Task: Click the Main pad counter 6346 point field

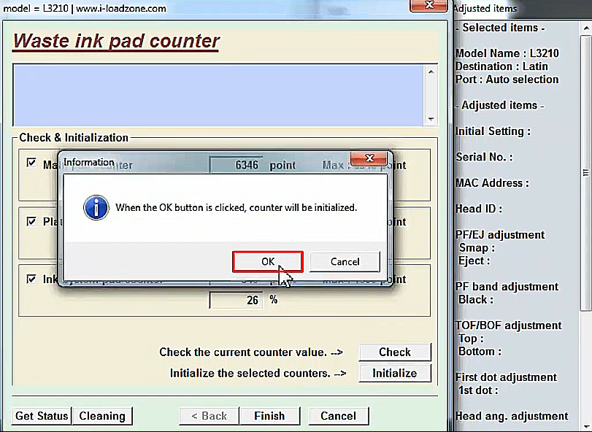Action: [236, 165]
